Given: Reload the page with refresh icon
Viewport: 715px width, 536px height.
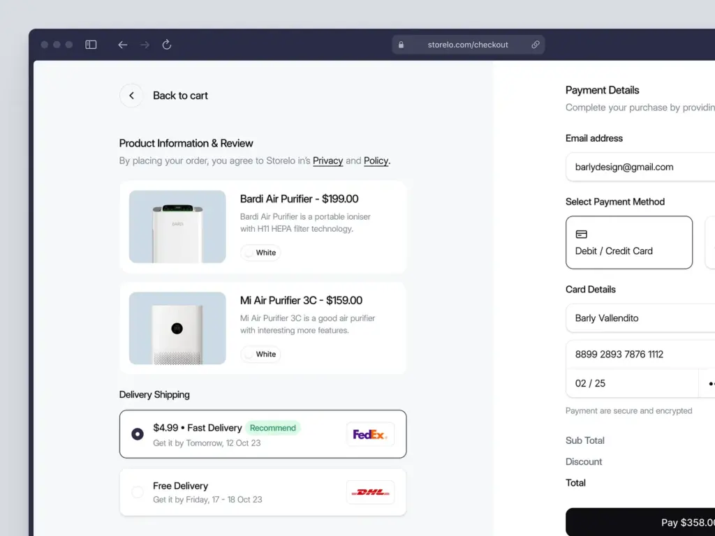Looking at the screenshot, I should coord(167,45).
